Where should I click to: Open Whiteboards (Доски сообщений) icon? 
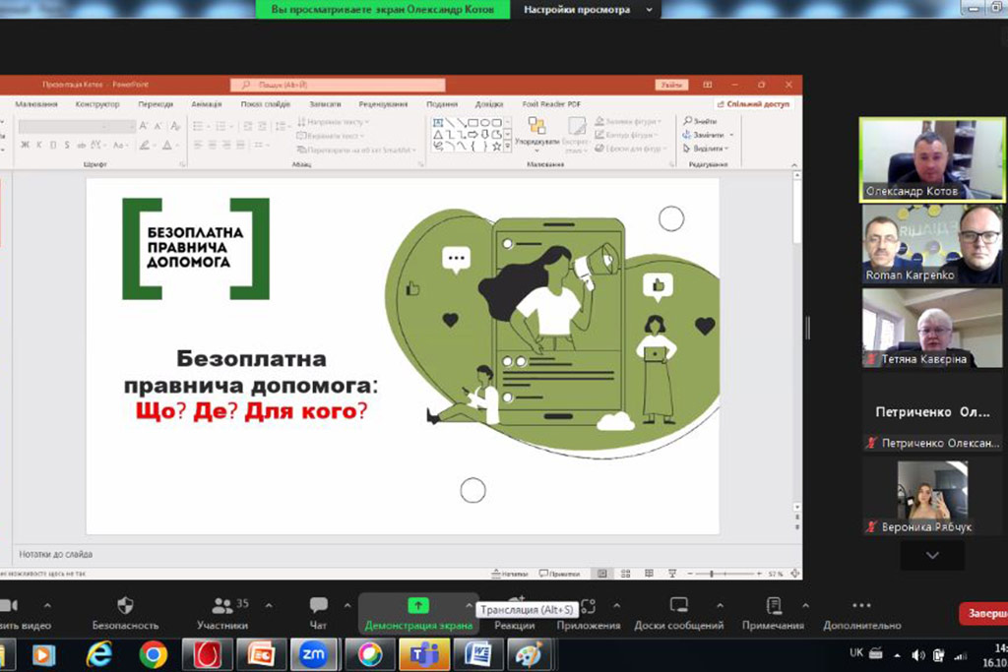678,605
